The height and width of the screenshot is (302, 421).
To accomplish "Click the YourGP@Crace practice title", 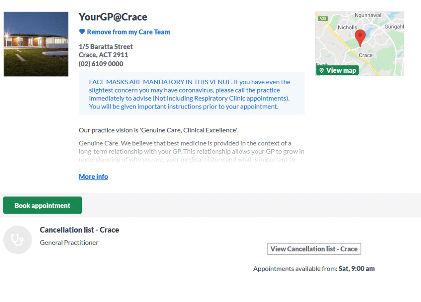I will (x=113, y=17).
